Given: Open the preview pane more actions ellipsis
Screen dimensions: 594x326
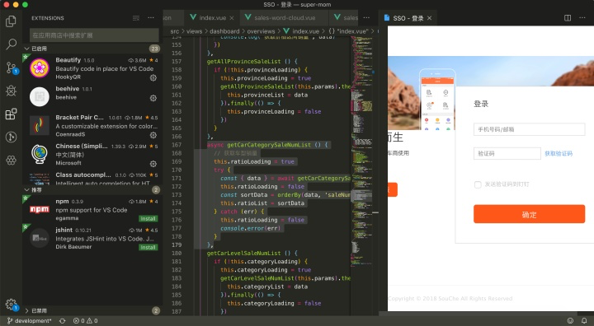Looking at the screenshot, I should coord(582,18).
